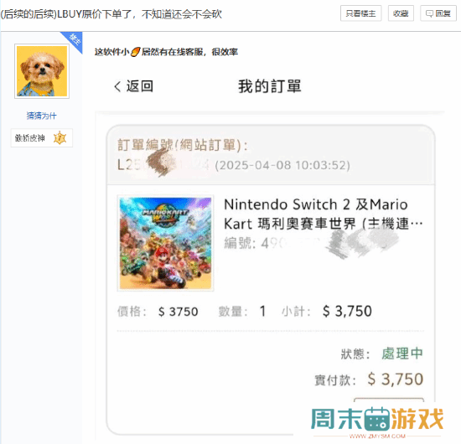Click the 返回 back text

tap(140, 86)
